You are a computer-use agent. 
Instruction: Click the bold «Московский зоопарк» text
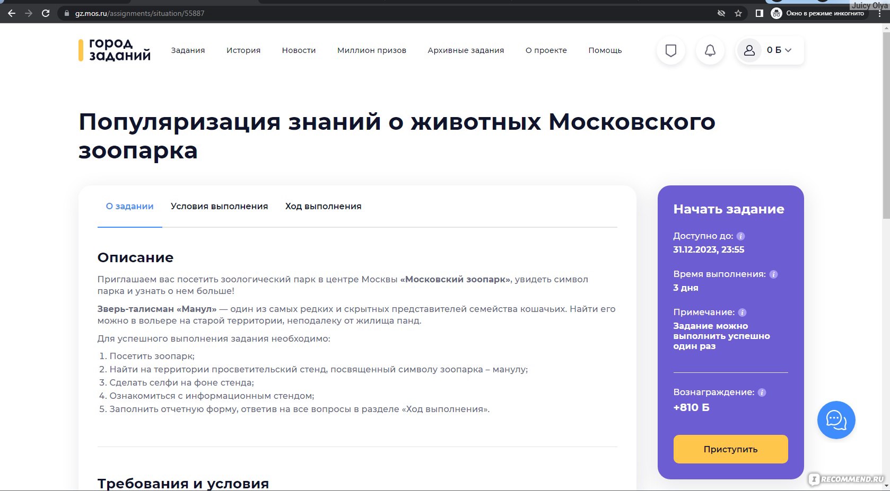456,279
